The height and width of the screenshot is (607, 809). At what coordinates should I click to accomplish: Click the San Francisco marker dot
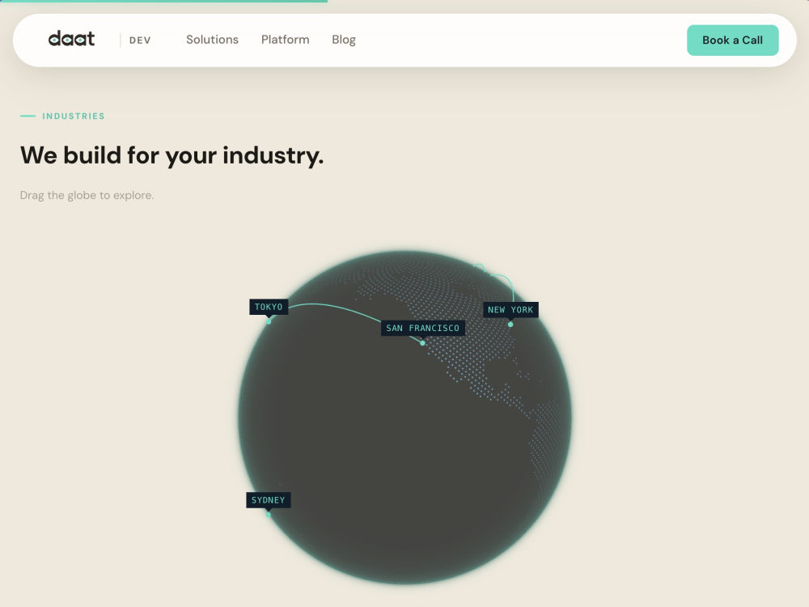click(x=422, y=342)
